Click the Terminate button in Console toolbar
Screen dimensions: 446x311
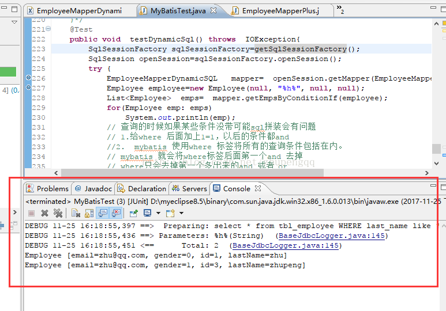[31, 213]
